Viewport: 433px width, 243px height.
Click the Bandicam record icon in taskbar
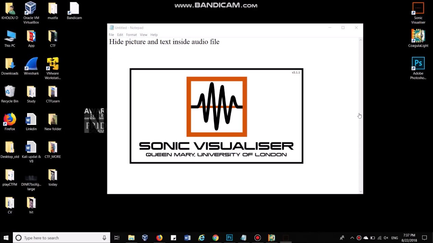(257, 238)
